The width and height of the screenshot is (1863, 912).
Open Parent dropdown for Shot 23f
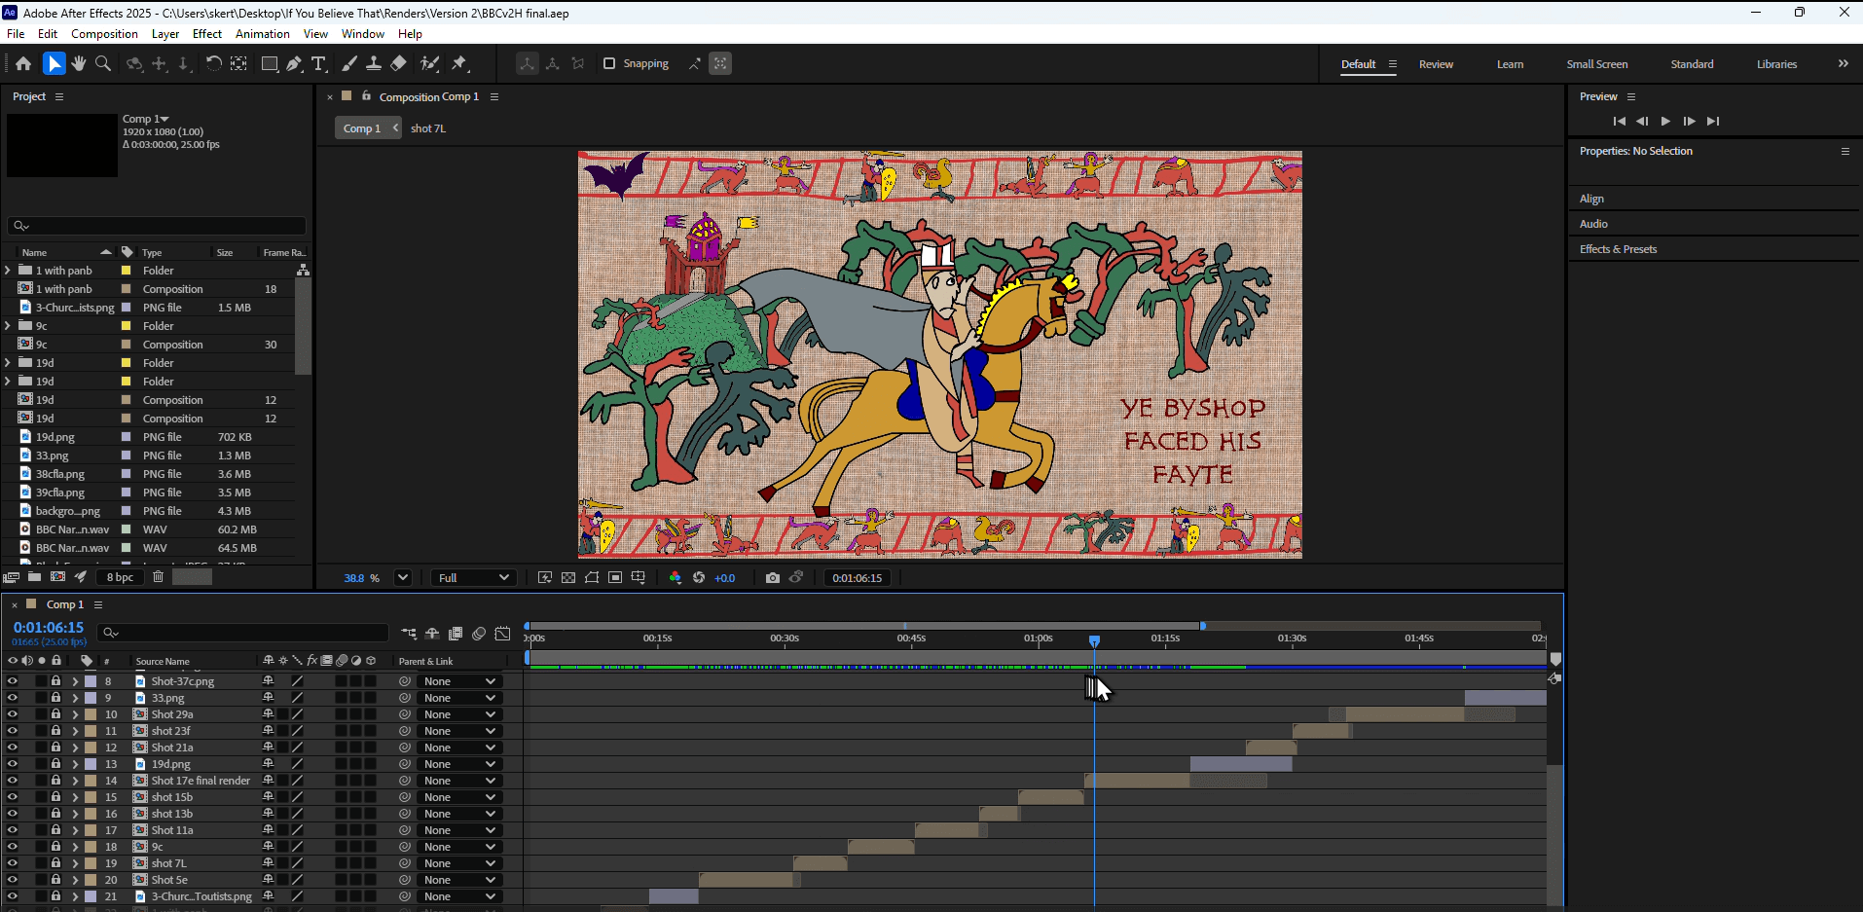[459, 731]
